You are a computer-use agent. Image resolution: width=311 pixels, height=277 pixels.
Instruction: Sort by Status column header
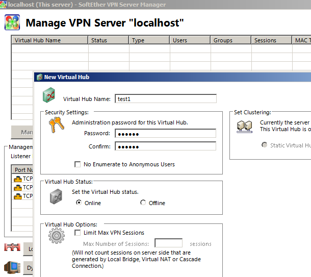click(x=109, y=40)
